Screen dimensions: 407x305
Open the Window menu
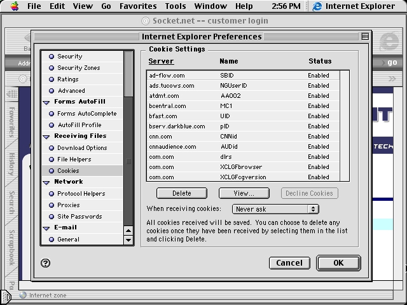pos(210,6)
